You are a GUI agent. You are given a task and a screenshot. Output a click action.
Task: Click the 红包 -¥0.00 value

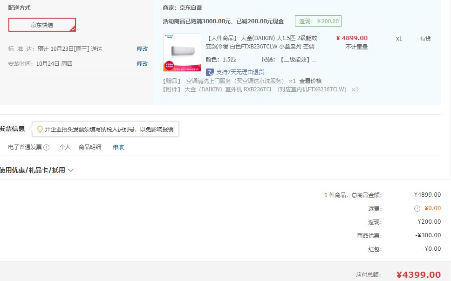click(x=431, y=249)
